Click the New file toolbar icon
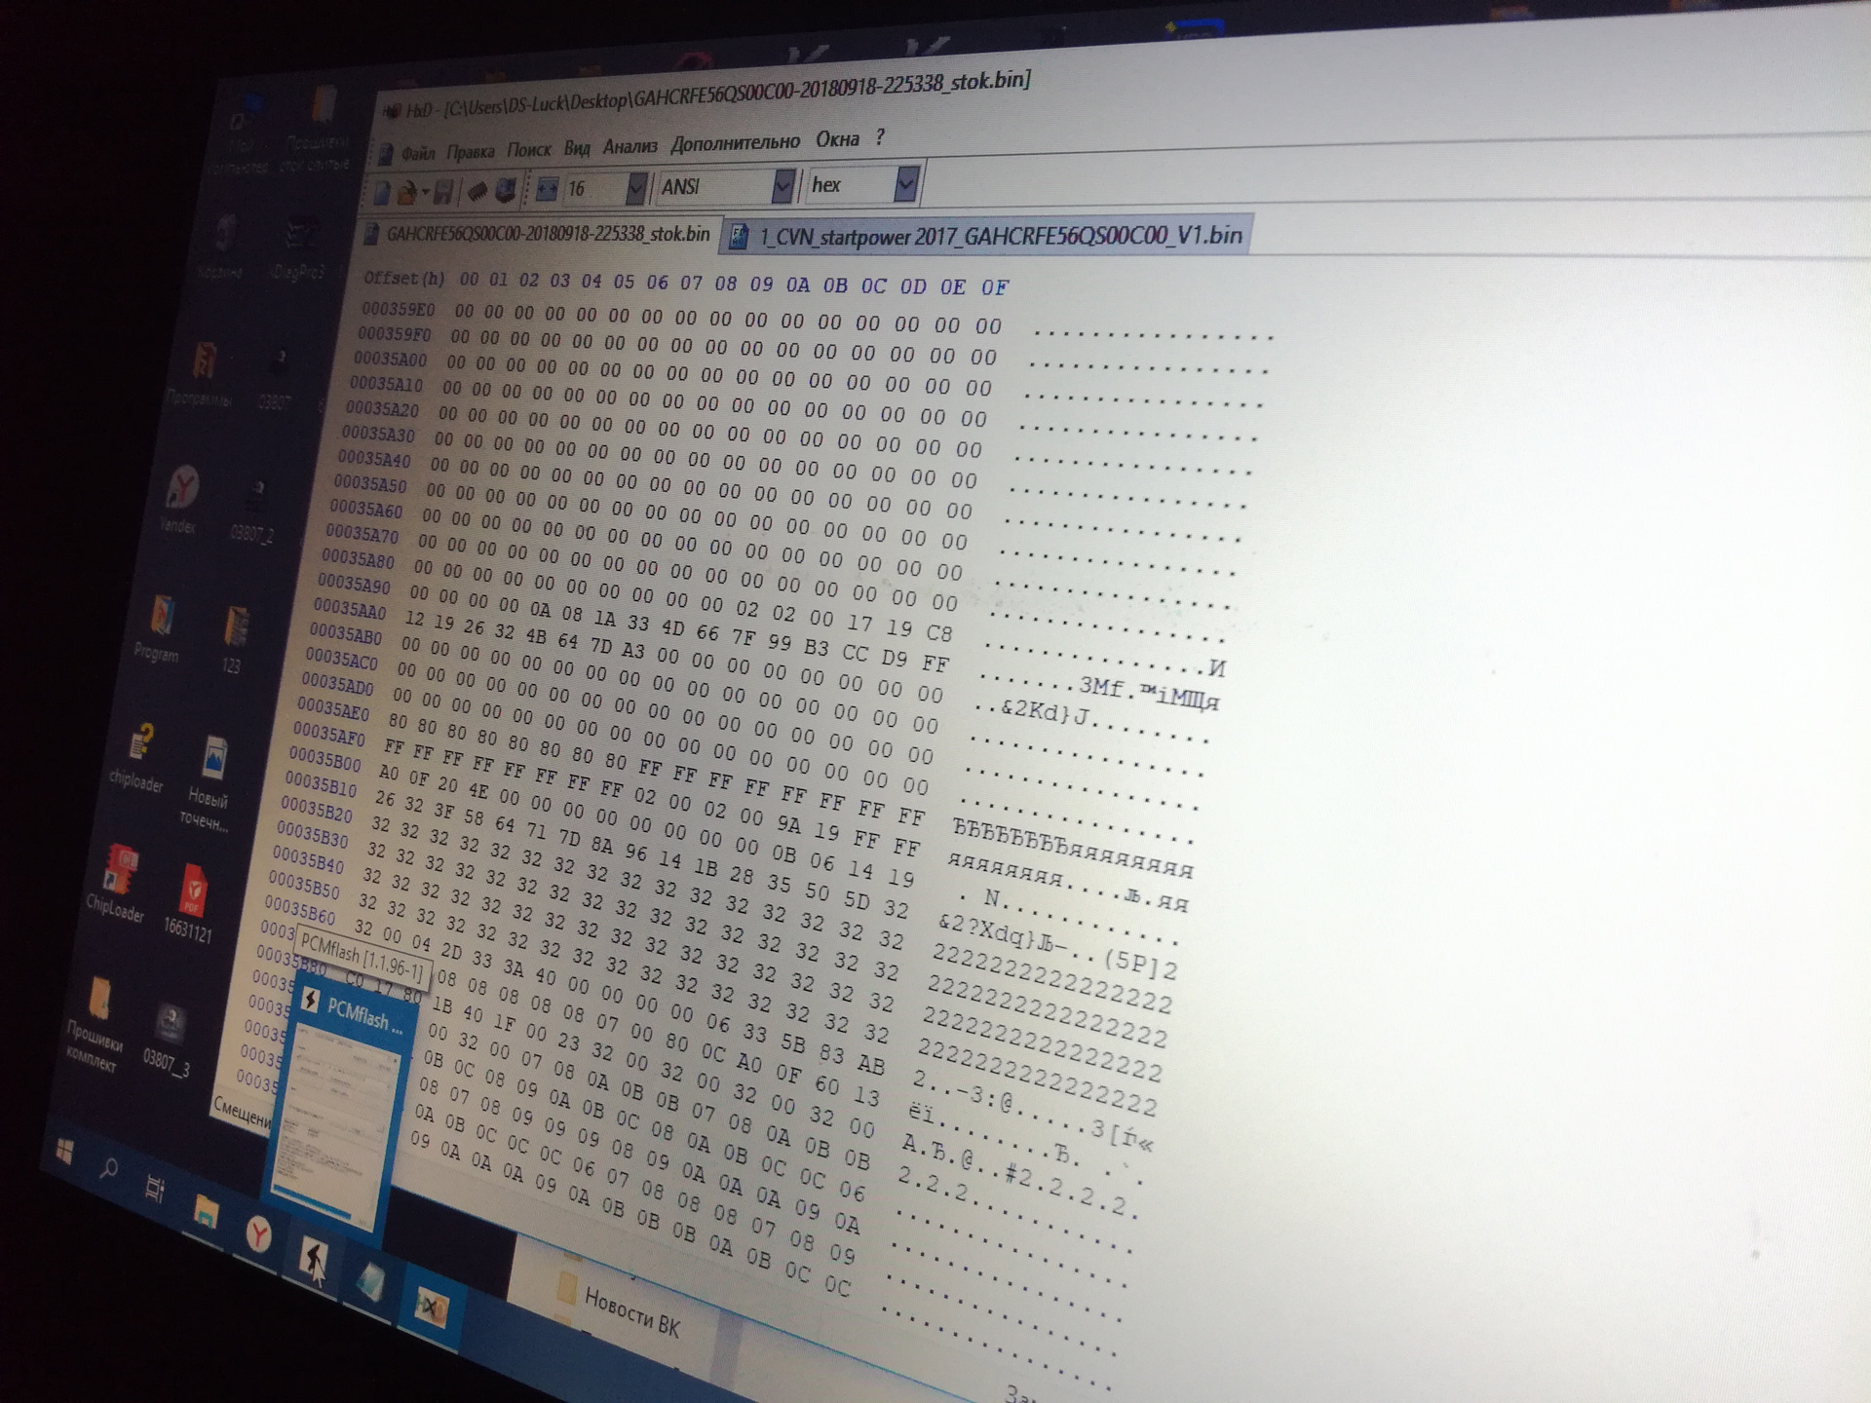Image resolution: width=1871 pixels, height=1403 pixels. 382,193
